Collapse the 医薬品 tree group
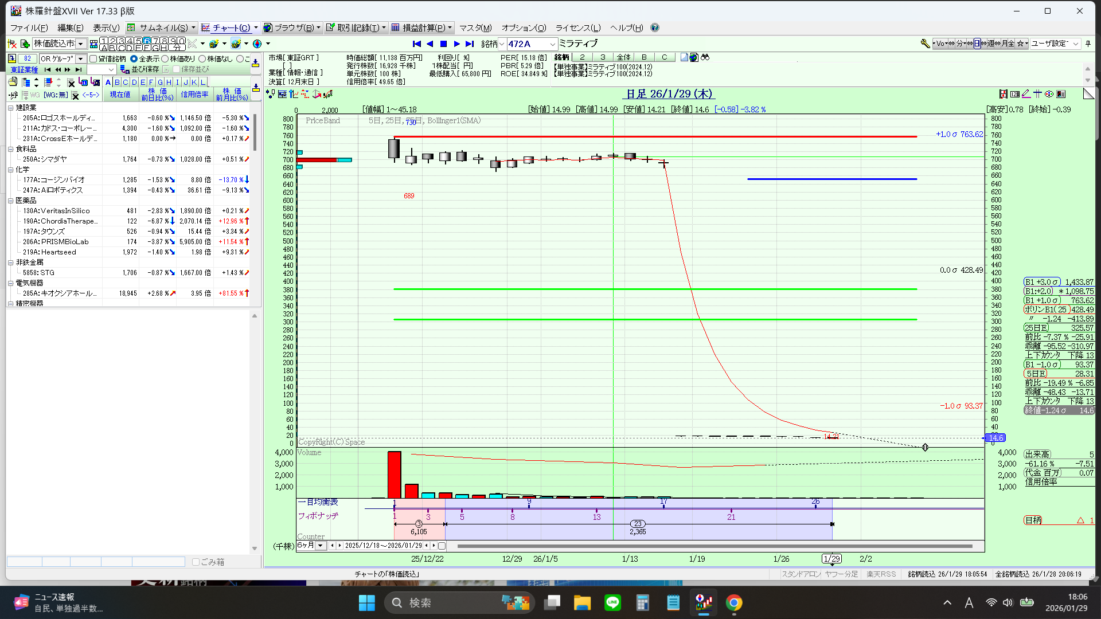The width and height of the screenshot is (1101, 619). (x=11, y=201)
